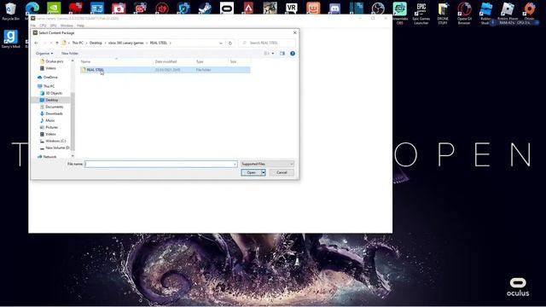The width and height of the screenshot is (546, 307).
Task: Click 'Desktop' in the breadcrumb path
Action: [96, 43]
